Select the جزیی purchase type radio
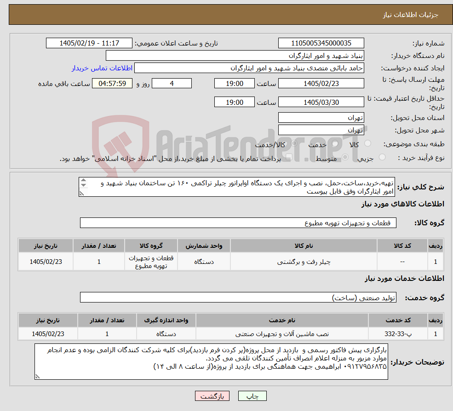 tap(382, 157)
